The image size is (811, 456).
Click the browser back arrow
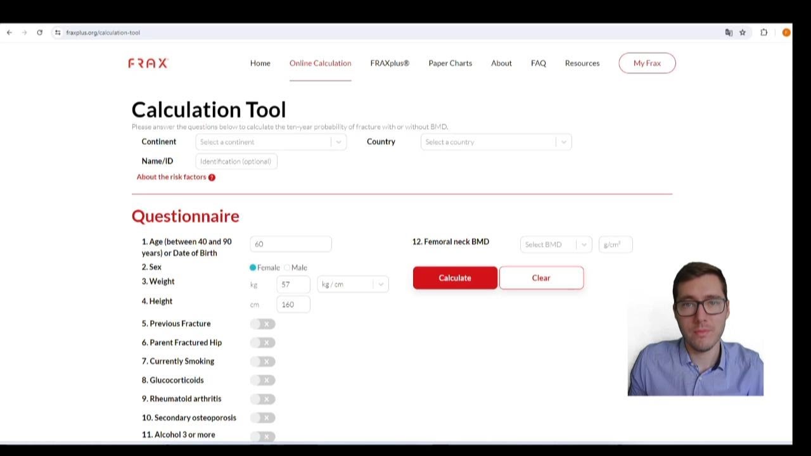9,32
